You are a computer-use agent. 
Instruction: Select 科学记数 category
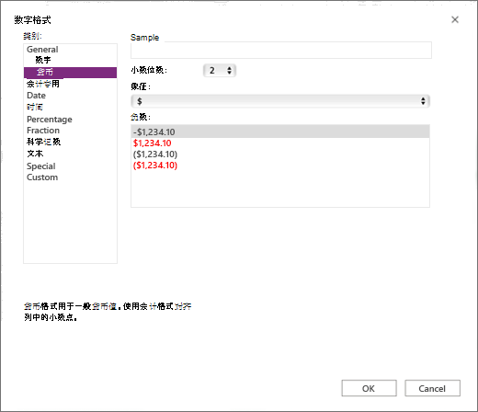43,142
